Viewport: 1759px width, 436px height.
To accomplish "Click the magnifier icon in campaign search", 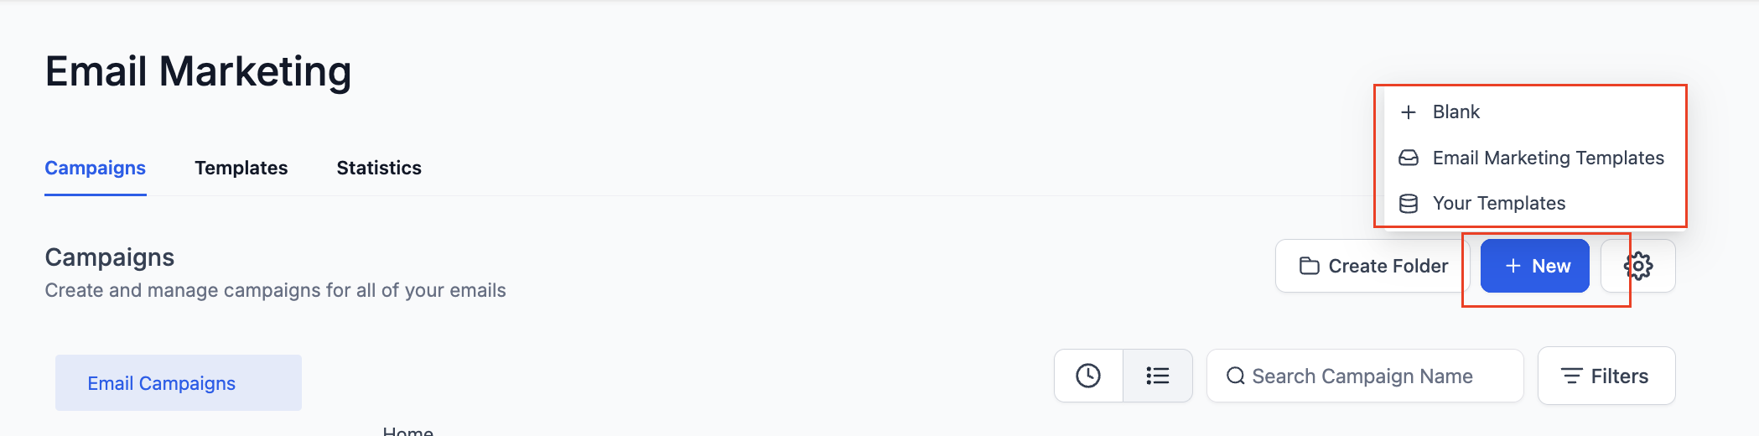I will [x=1235, y=376].
